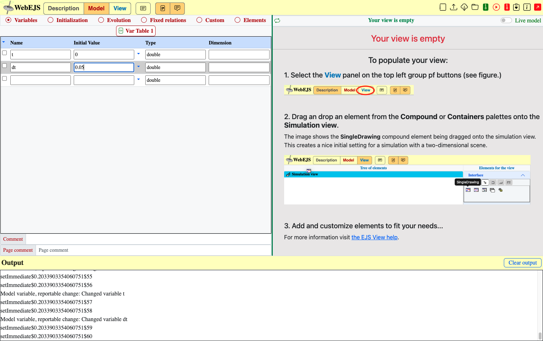Click the text panel icon beside View
This screenshot has width=543, height=341.
coord(143,8)
